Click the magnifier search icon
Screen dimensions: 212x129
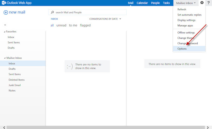pos(52,12)
